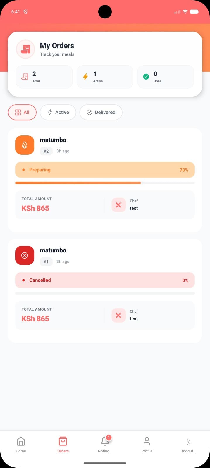Viewport: 210px width, 468px height.
Task: Open the matumbo order card with Preparing status
Action: [105, 180]
